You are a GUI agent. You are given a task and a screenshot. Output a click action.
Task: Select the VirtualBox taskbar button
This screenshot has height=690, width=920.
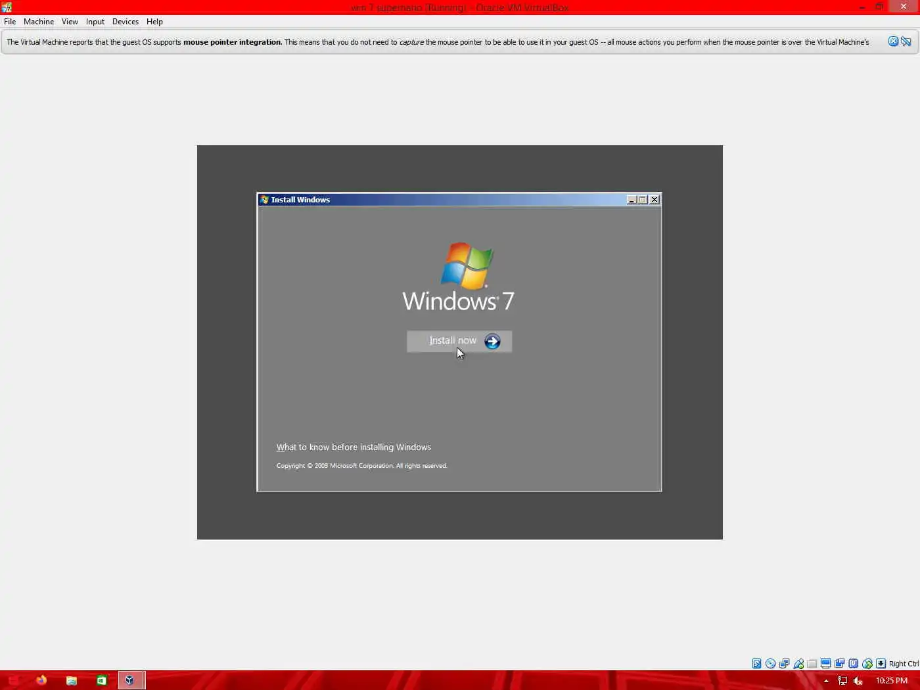(130, 680)
